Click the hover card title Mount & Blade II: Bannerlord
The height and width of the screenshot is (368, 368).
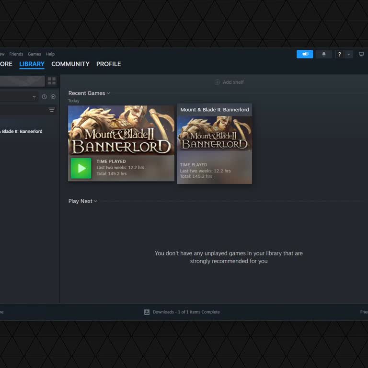tap(215, 110)
